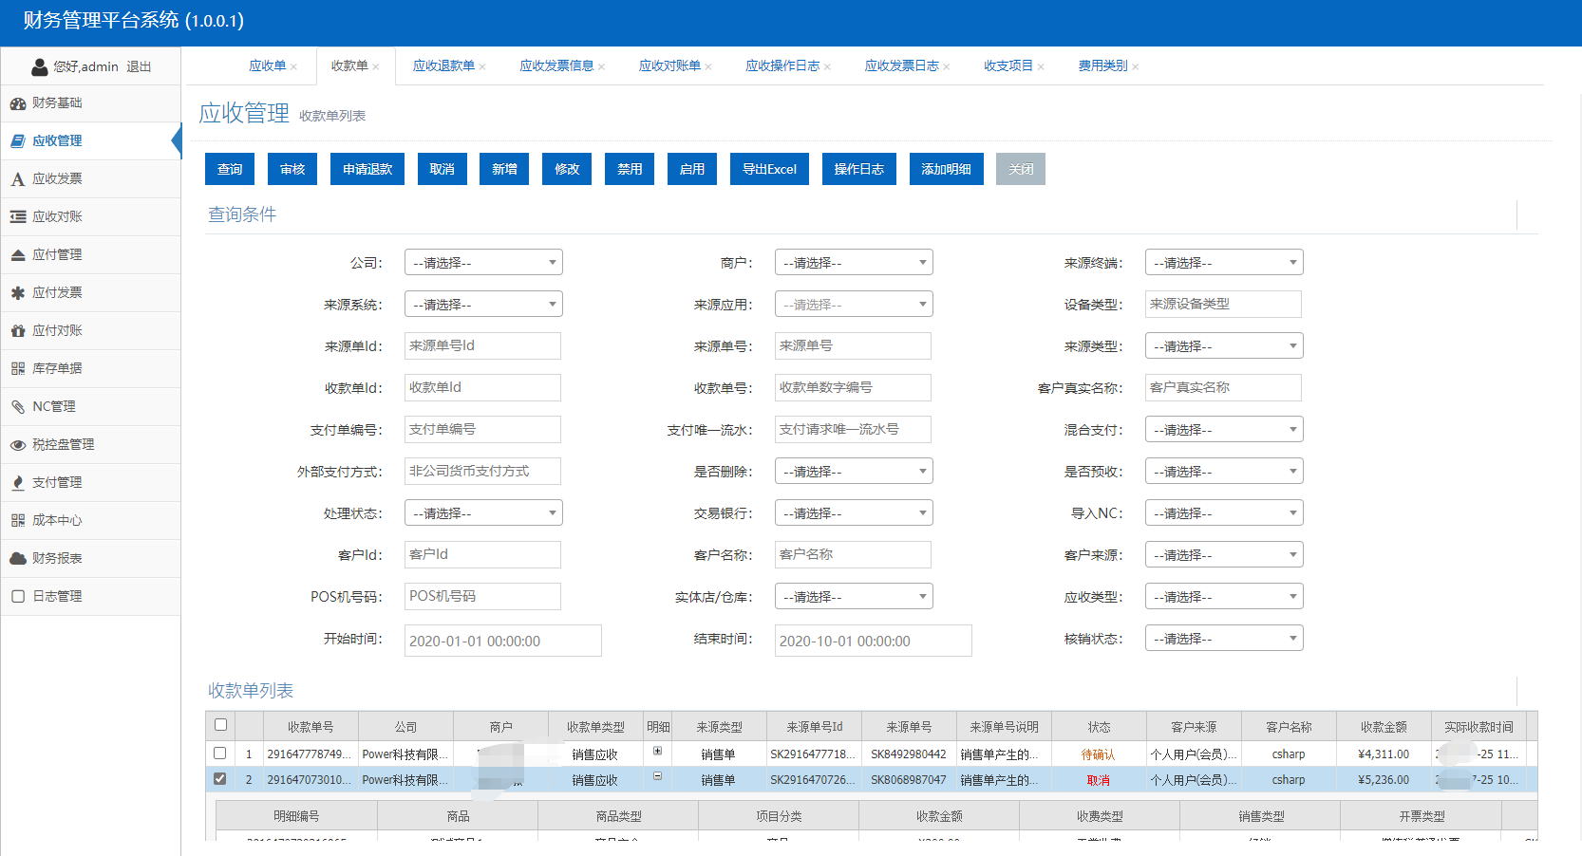Click the 应收对账 list icon in sidebar
Image resolution: width=1582 pixels, height=856 pixels.
[17, 217]
